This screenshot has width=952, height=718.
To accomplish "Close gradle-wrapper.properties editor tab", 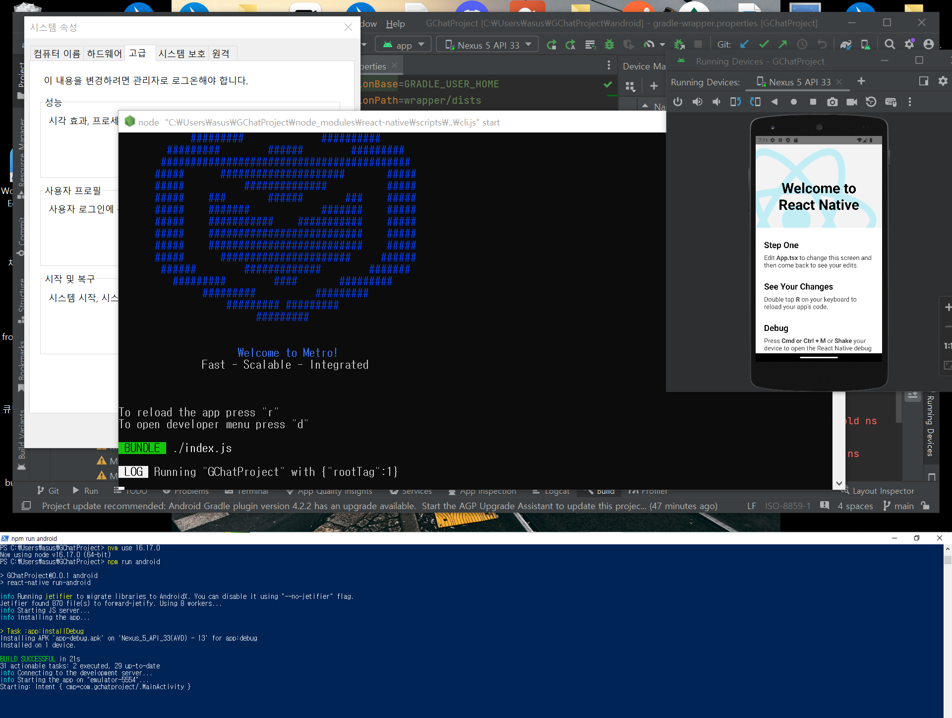I will pyautogui.click(x=395, y=65).
